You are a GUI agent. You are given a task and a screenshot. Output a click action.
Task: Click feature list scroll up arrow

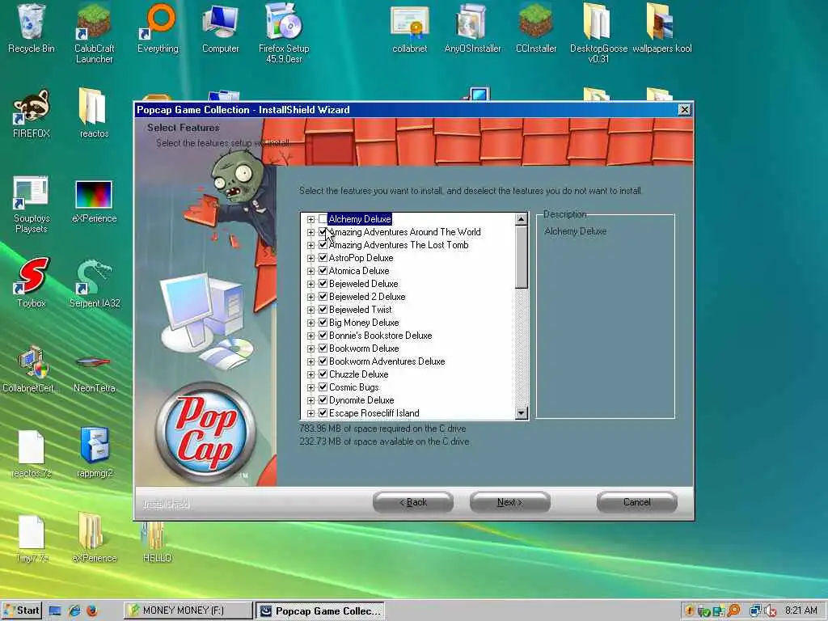click(522, 219)
